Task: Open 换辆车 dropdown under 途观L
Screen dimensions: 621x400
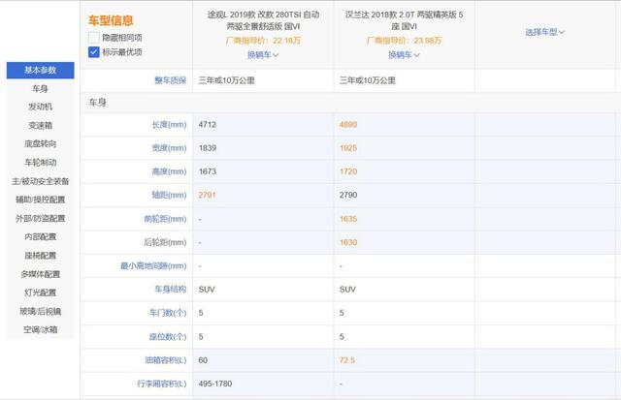Action: tap(263, 55)
